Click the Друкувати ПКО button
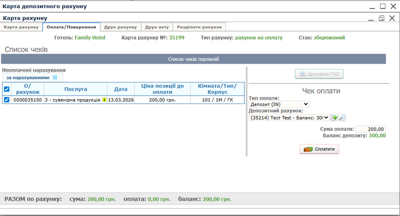Screen dimensions: 400x216 319,74
